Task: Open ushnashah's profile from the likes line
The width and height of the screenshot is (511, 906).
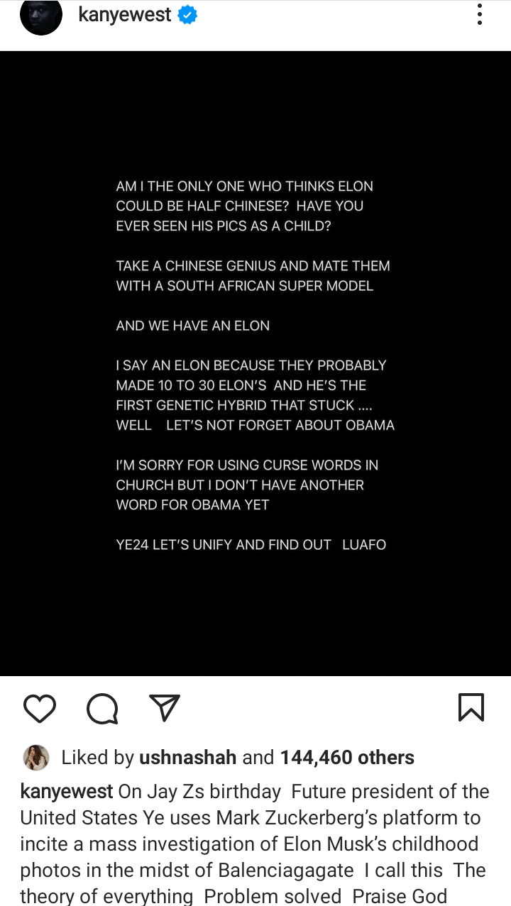Action: [x=187, y=758]
